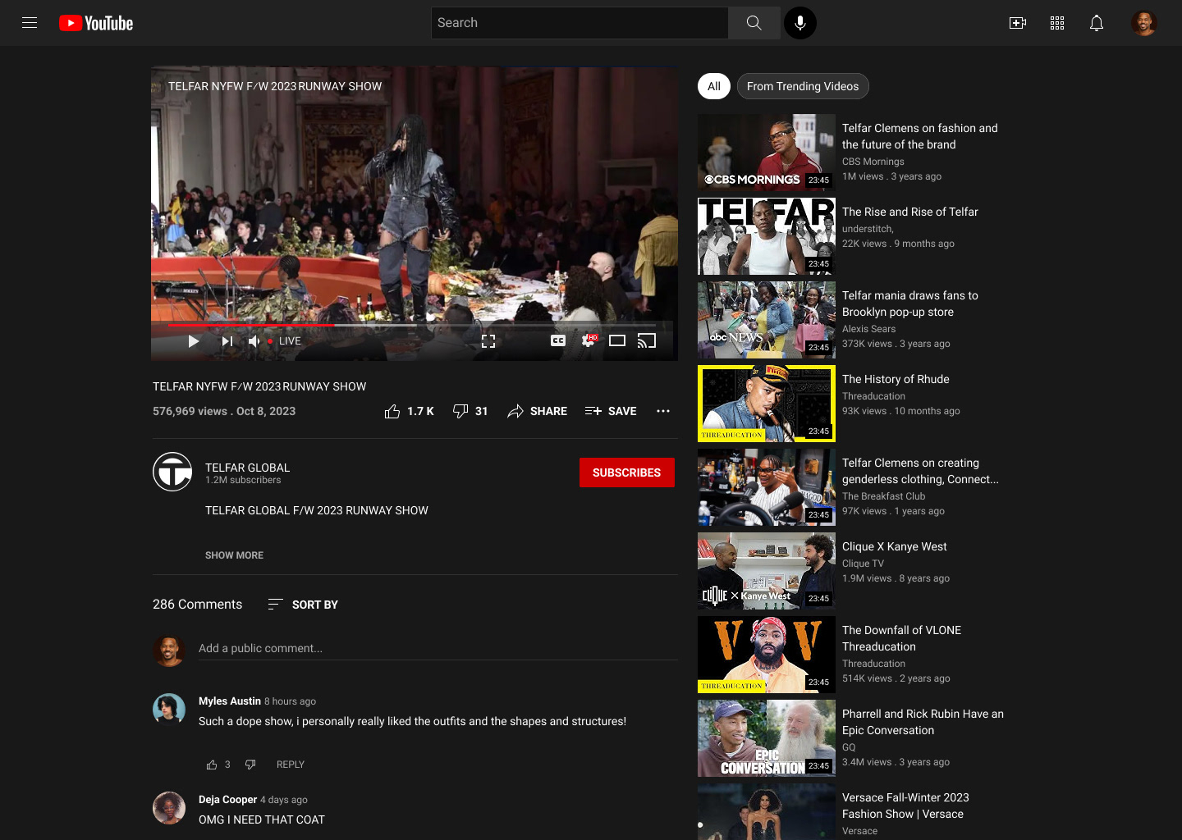Image resolution: width=1182 pixels, height=840 pixels.
Task: Select the All filter chip
Action: pyautogui.click(x=714, y=86)
